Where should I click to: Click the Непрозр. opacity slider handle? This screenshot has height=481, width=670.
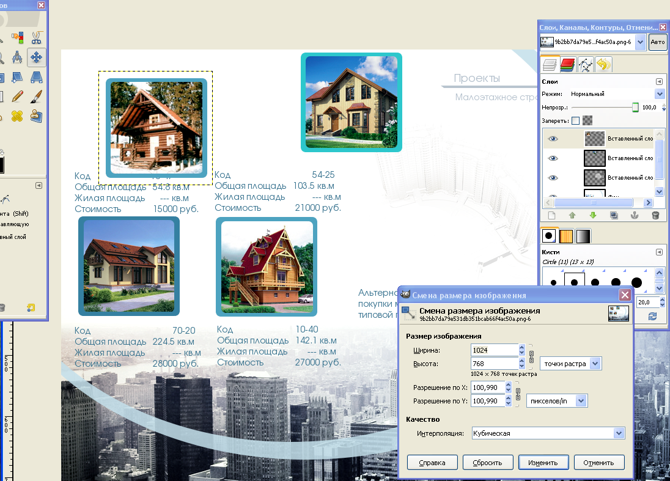pos(635,107)
